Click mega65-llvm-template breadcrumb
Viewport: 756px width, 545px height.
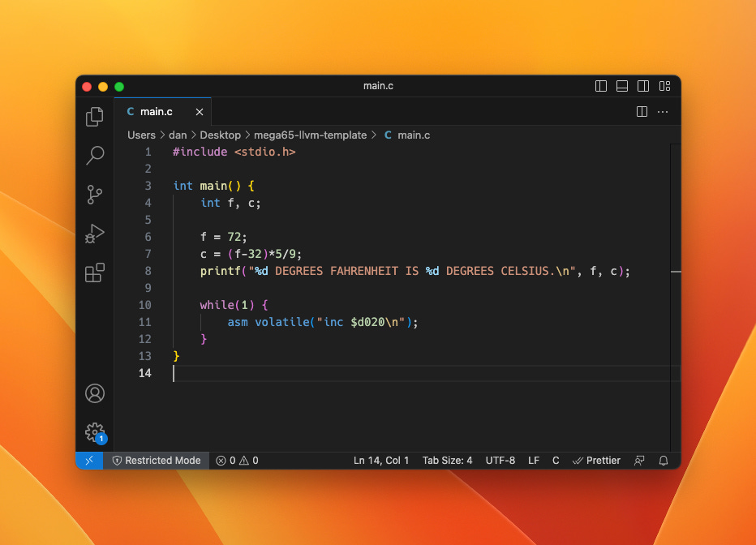tap(310, 135)
